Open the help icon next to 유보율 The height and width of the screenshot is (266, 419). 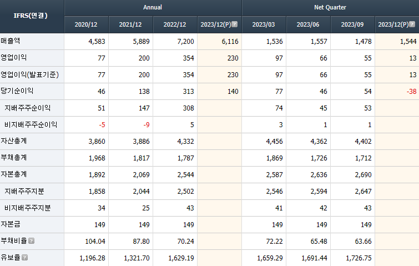(x=24, y=258)
